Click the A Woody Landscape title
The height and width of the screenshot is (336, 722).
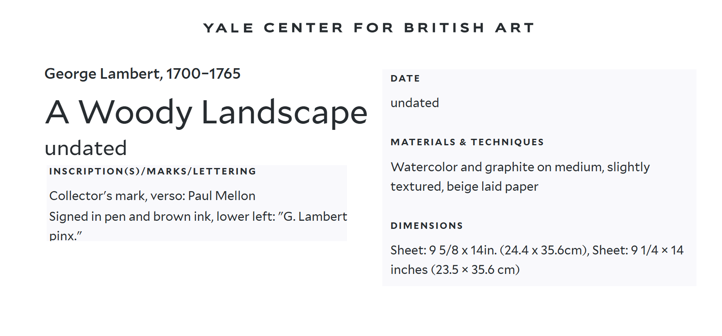[x=206, y=112]
